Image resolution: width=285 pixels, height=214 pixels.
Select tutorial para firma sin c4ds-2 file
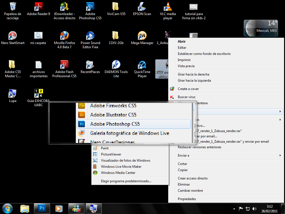[194, 11]
